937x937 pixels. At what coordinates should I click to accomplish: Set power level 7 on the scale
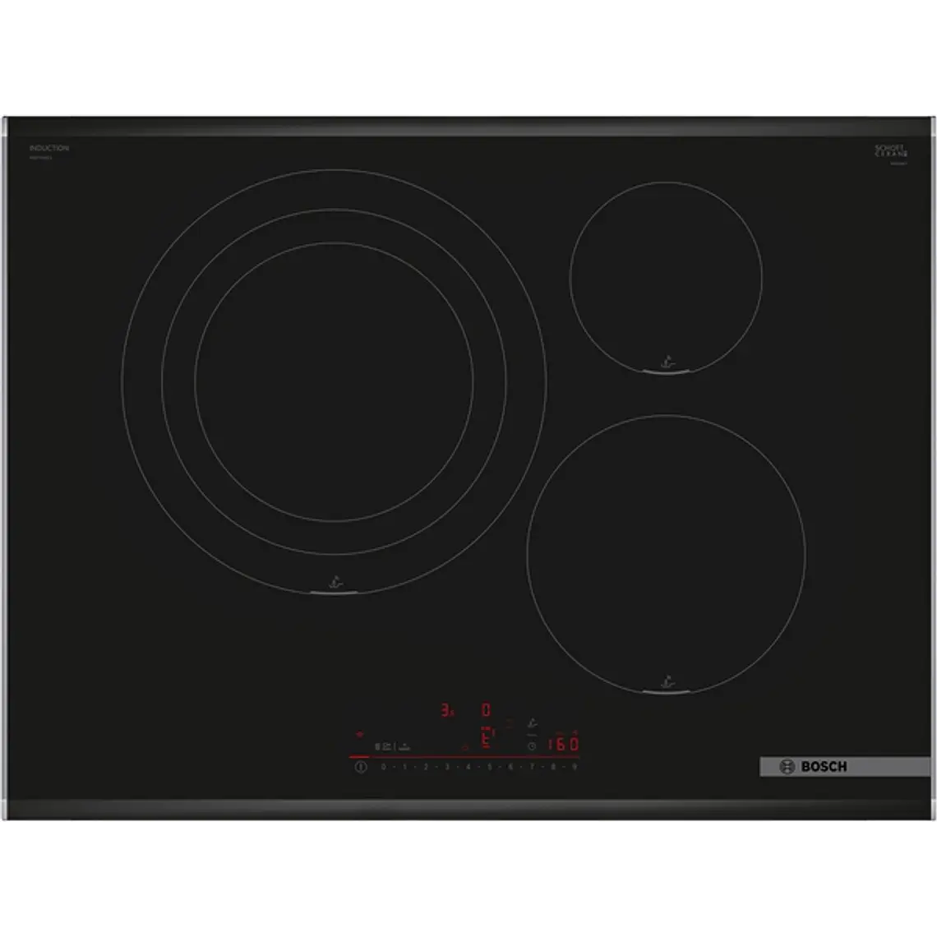click(532, 767)
